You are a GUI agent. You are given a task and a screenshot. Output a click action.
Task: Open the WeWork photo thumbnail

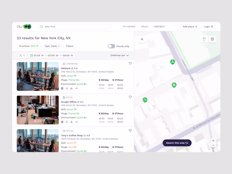(x=38, y=76)
